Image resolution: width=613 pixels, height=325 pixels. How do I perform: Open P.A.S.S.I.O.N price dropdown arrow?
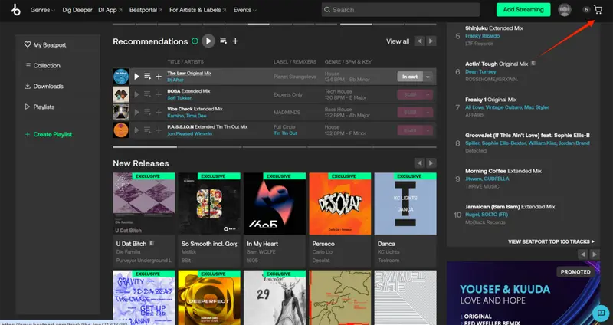pyautogui.click(x=428, y=130)
